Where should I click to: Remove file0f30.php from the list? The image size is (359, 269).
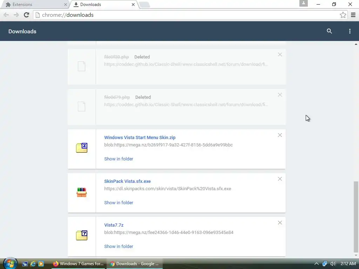[x=280, y=54]
